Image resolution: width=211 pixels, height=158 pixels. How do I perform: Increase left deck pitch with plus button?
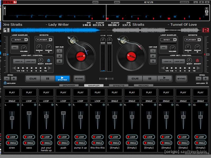pos(14,78)
